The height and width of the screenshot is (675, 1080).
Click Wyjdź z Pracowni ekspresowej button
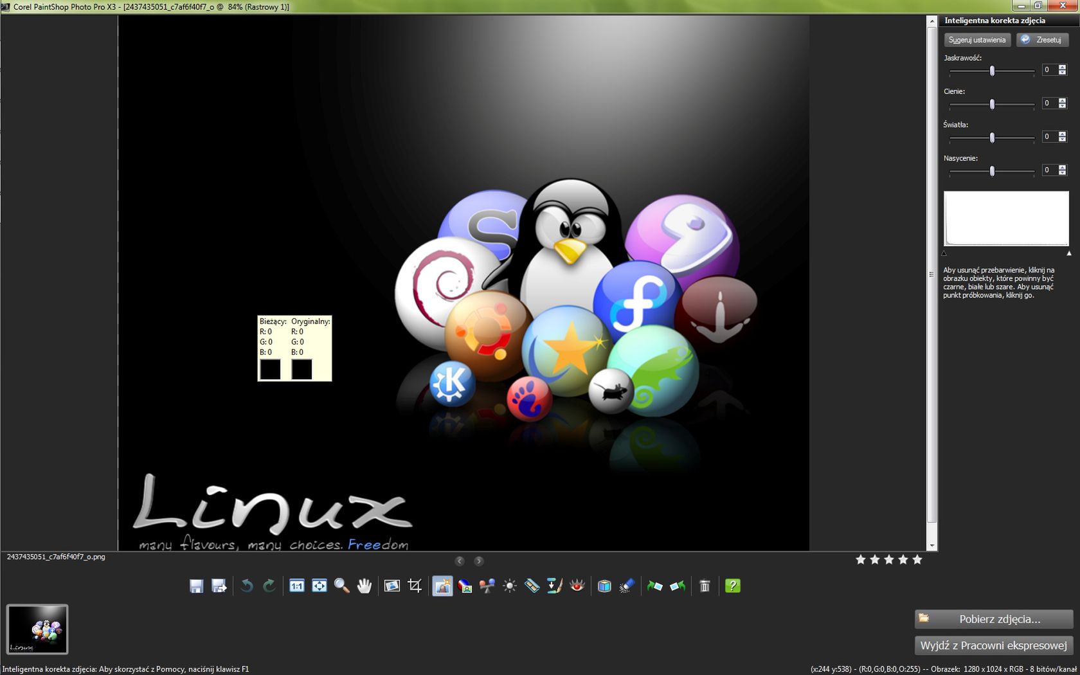pyautogui.click(x=994, y=645)
